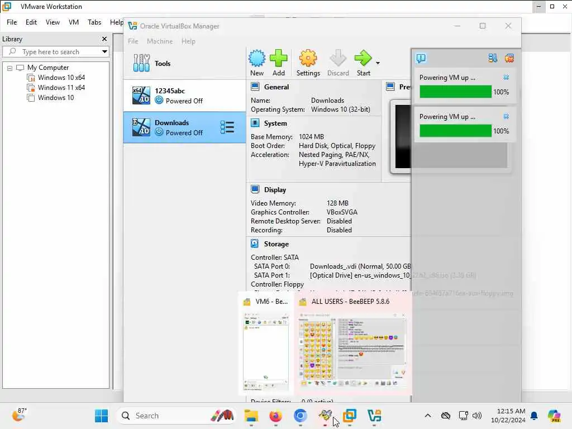572x429 pixels.
Task: Click notification panel sort order icon
Action: pos(493,58)
